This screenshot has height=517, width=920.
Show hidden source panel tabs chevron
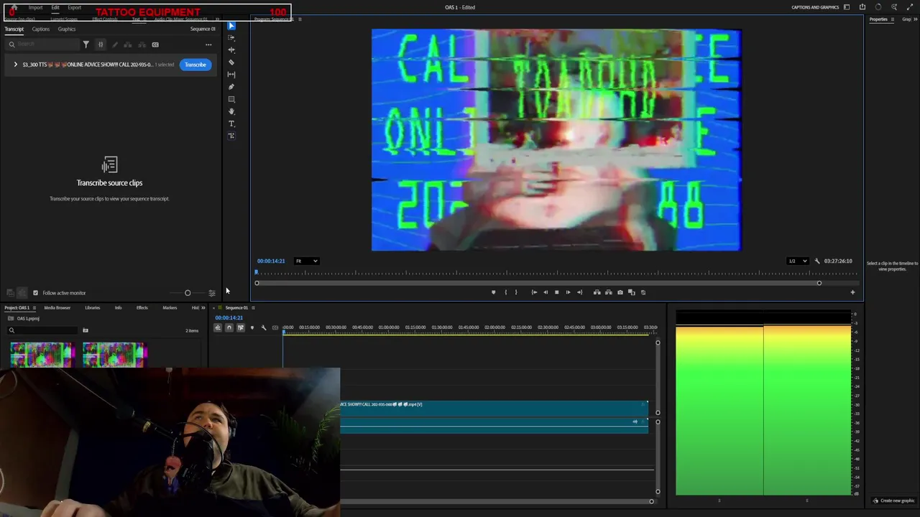(218, 19)
